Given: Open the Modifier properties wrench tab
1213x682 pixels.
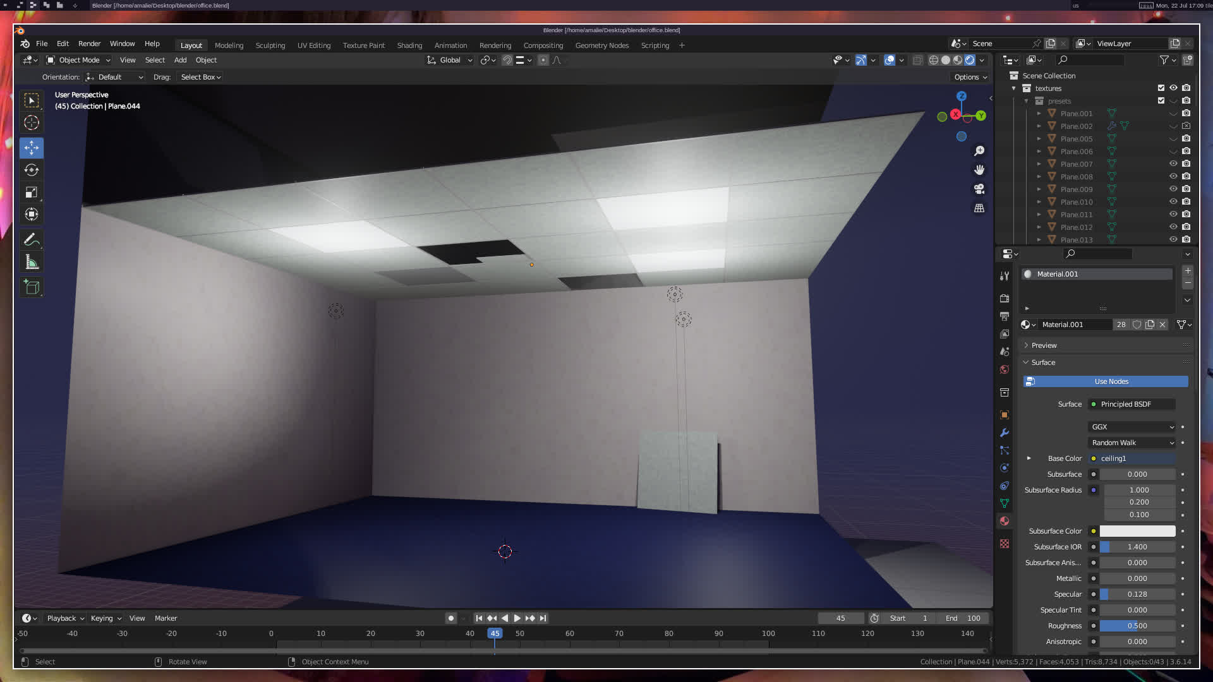Looking at the screenshot, I should (1005, 433).
